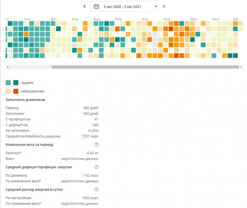Go to previous period using left chevron
Viewport: 247px width, 208px height.
tap(85, 7)
